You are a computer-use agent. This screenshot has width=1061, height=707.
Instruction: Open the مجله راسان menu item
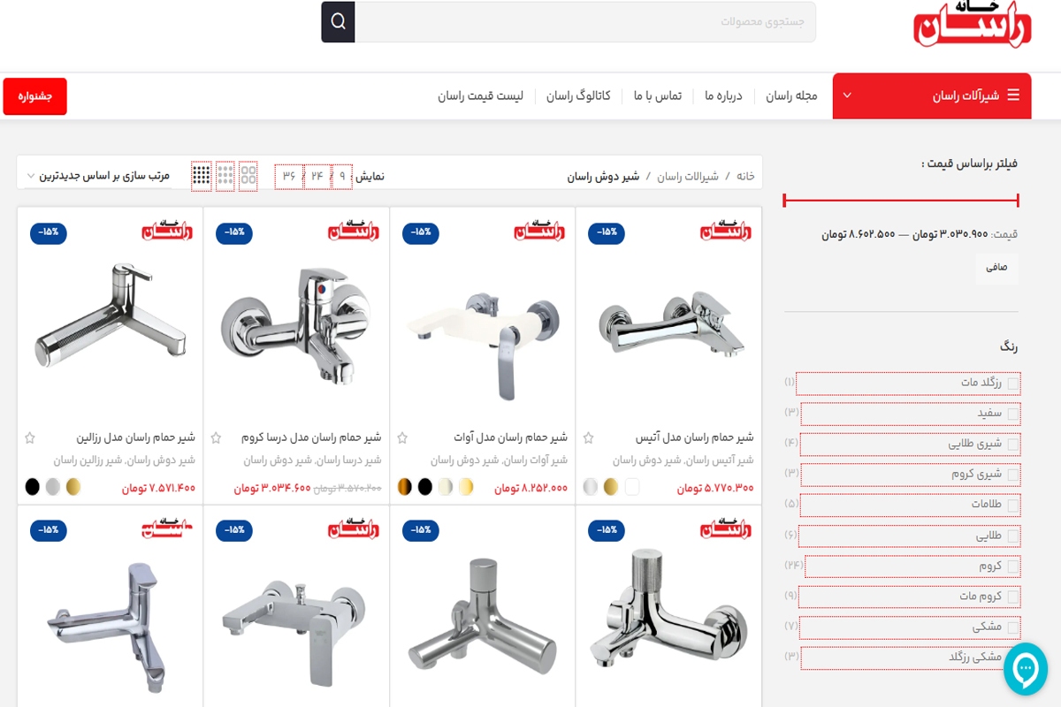[x=791, y=95]
